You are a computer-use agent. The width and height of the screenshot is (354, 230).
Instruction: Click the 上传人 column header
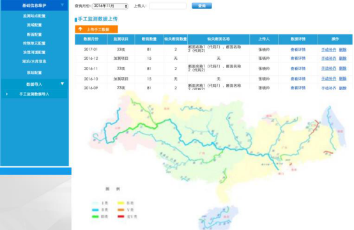point(264,39)
